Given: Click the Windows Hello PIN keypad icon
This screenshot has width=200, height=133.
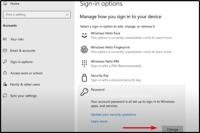Looking at the screenshot, I should pyautogui.click(x=85, y=64).
